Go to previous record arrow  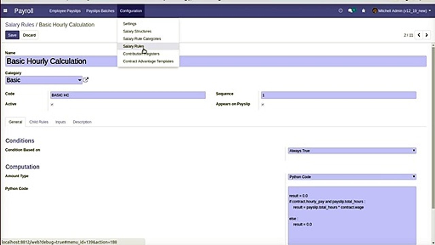(x=419, y=35)
